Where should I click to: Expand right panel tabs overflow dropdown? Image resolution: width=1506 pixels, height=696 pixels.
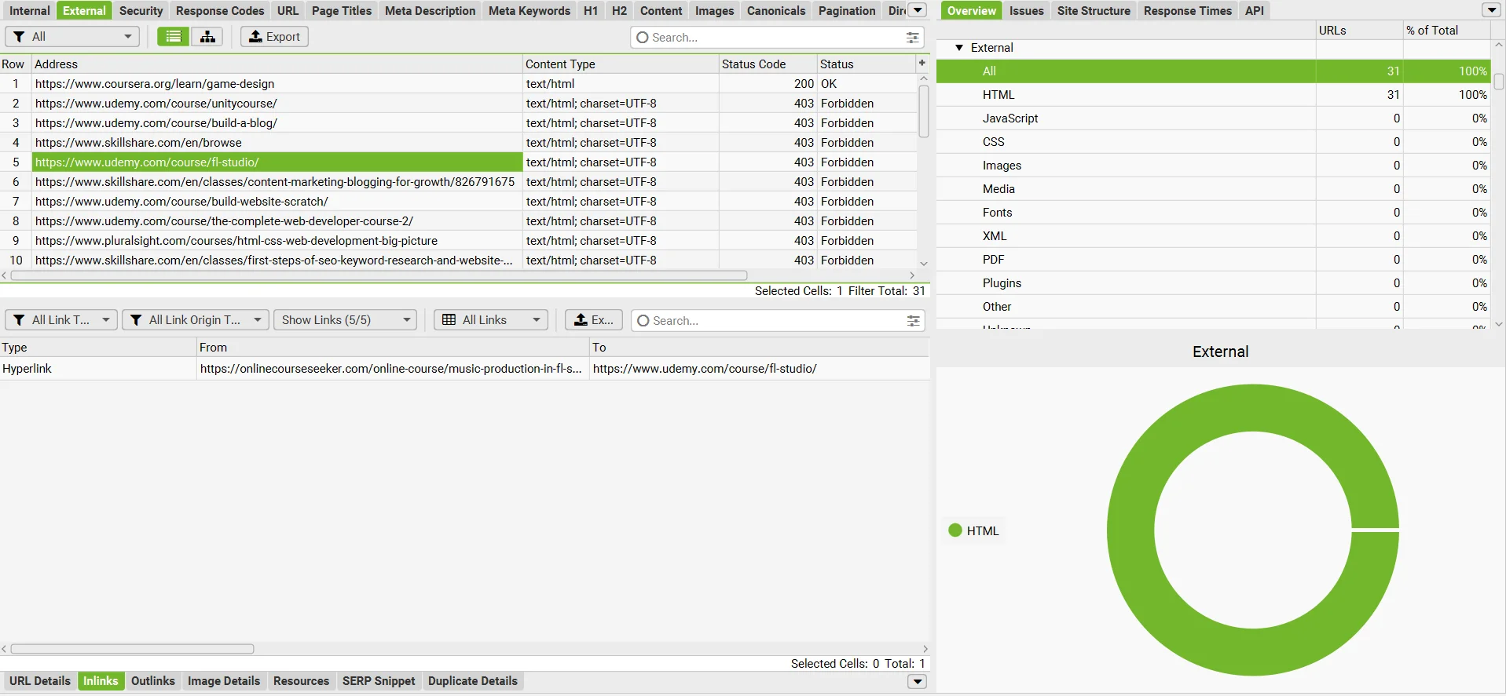click(x=1491, y=10)
